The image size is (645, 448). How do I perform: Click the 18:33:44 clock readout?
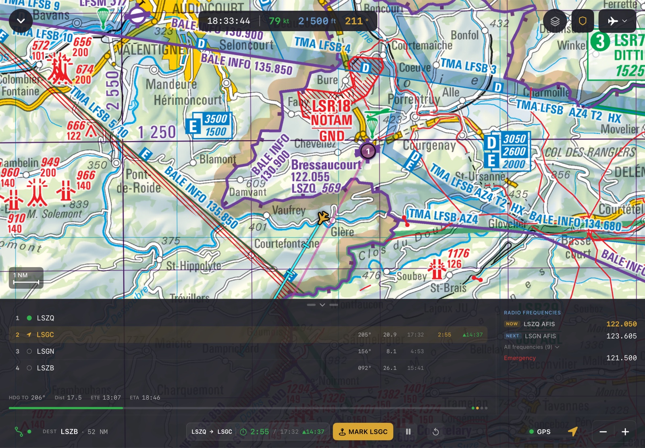click(229, 21)
